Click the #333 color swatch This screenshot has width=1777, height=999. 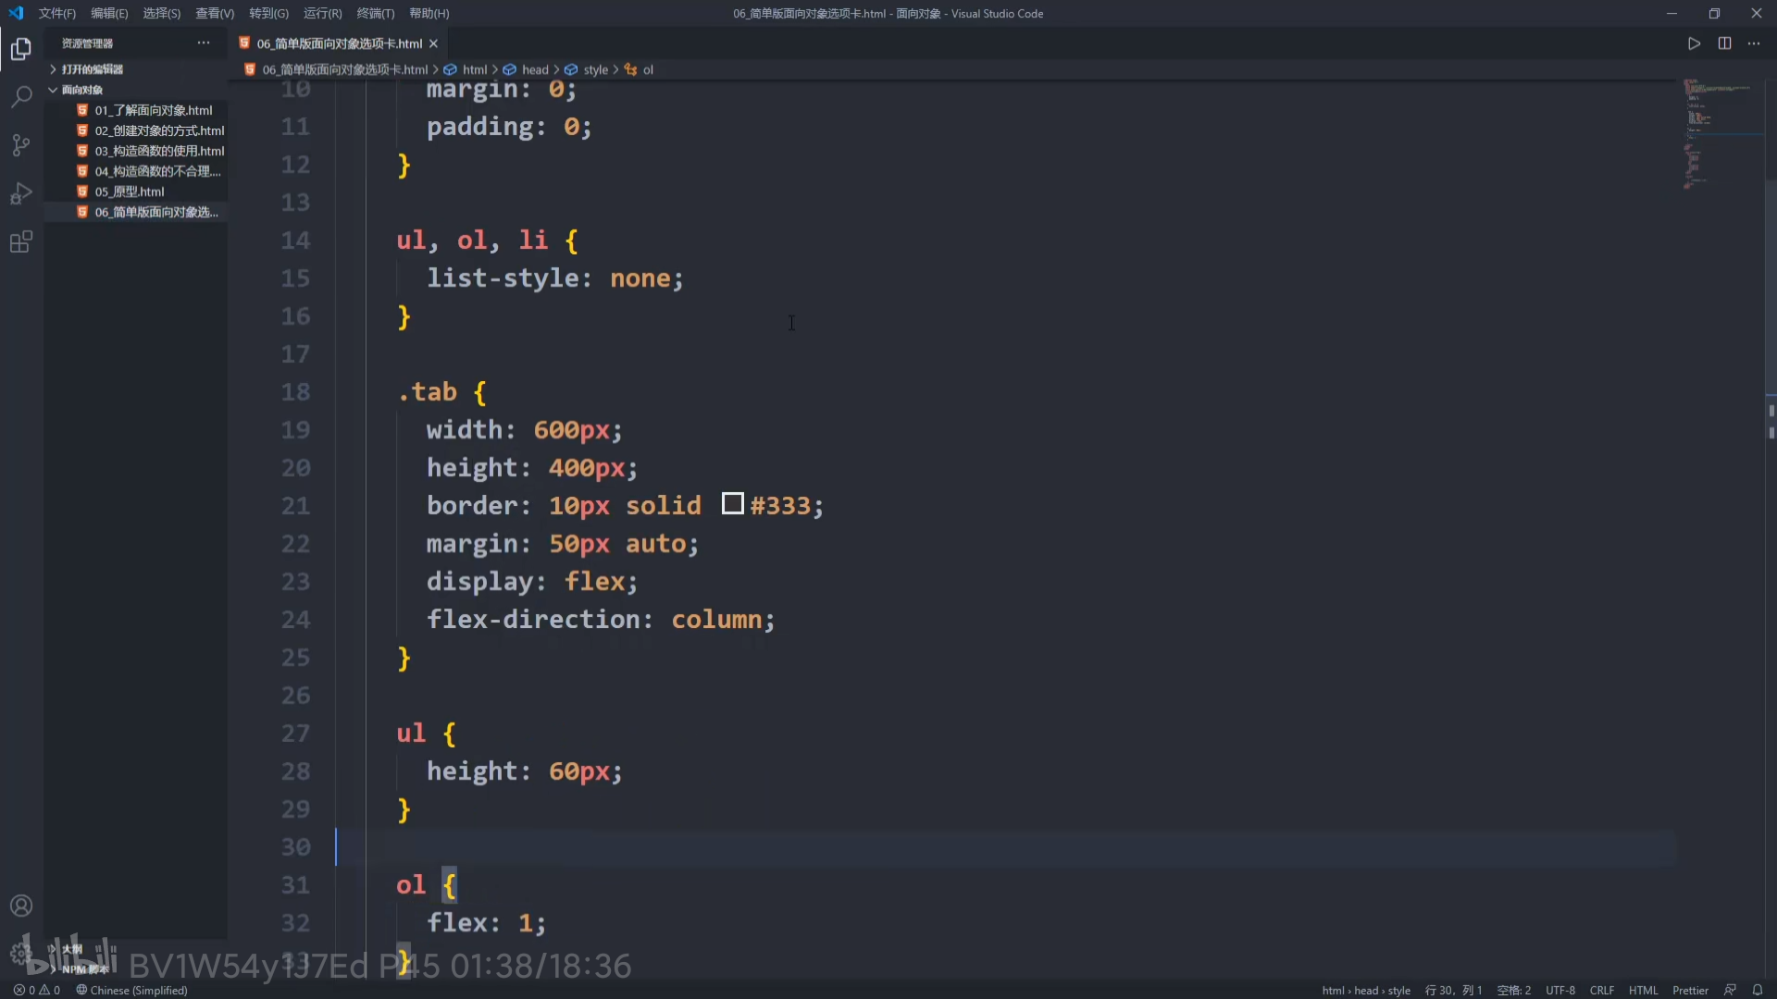click(x=732, y=503)
